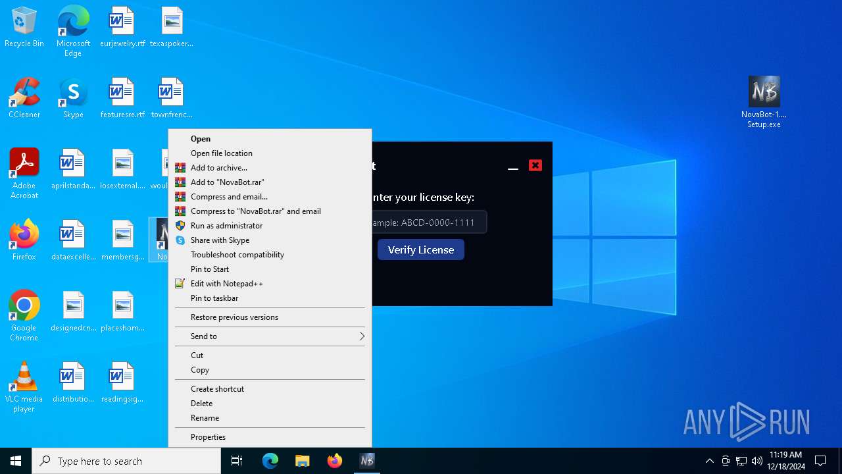Select designedcn image file on desktop
This screenshot has width=842, height=474.
(73, 312)
